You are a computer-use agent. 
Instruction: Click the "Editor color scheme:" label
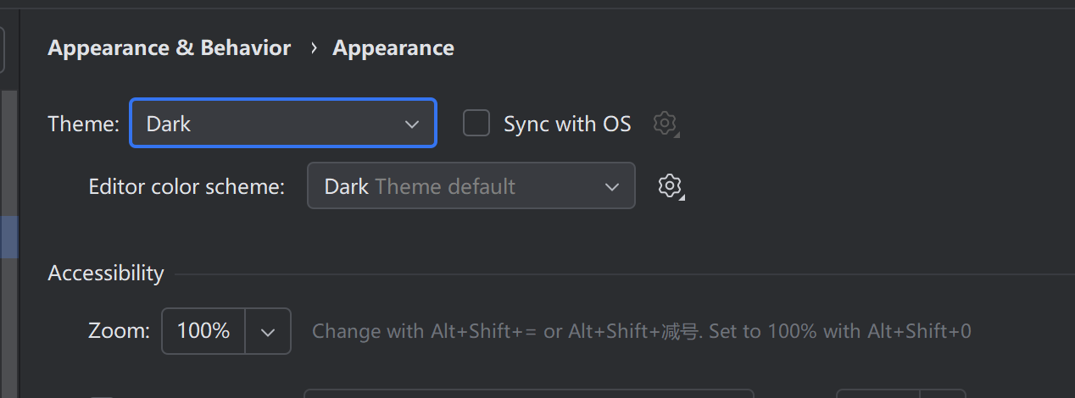coord(187,186)
